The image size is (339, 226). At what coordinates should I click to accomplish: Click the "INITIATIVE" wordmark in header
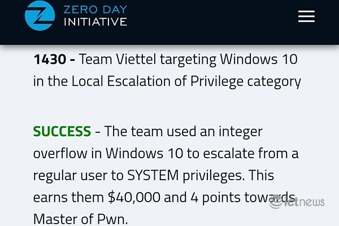click(95, 22)
